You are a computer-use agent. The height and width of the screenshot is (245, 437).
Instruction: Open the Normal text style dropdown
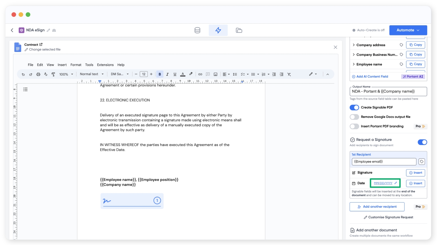91,74
